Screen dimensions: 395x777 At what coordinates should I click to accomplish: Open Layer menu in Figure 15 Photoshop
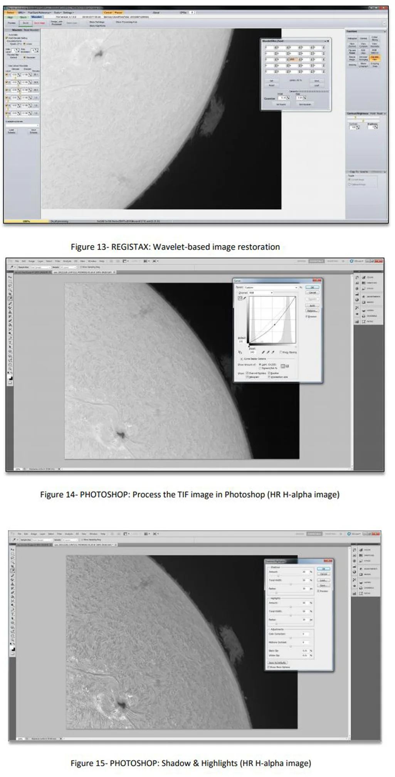pyautogui.click(x=42, y=534)
